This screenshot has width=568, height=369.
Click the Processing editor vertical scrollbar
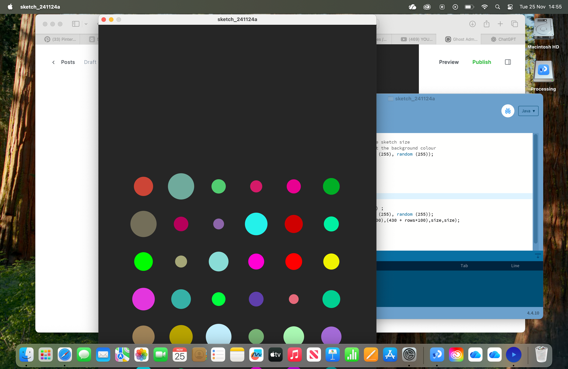(536, 187)
